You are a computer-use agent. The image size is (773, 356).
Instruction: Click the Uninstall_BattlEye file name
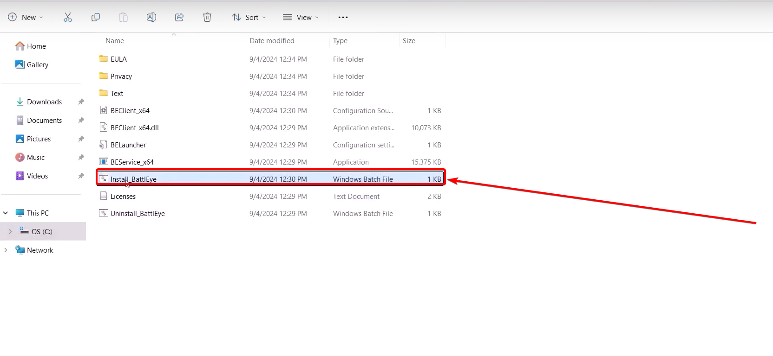[138, 213]
